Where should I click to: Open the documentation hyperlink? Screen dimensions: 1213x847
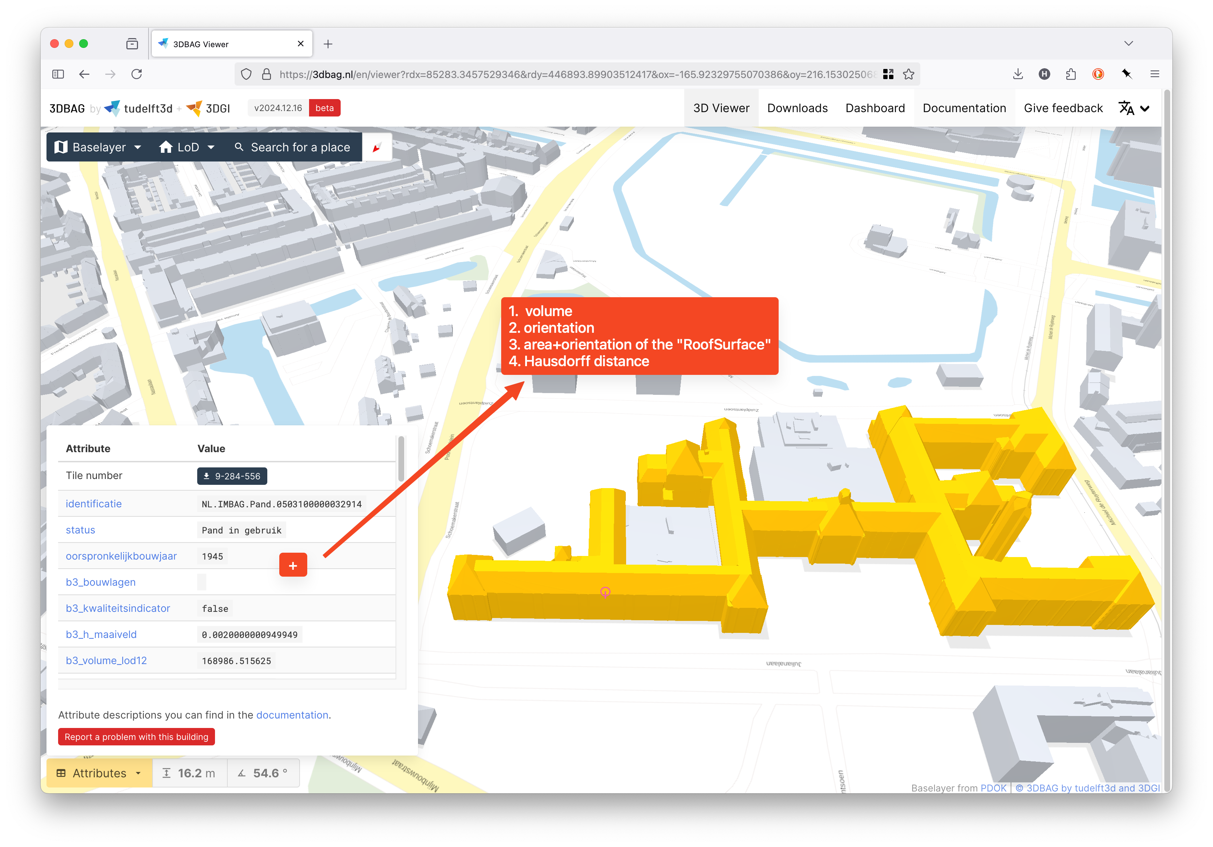pos(292,715)
